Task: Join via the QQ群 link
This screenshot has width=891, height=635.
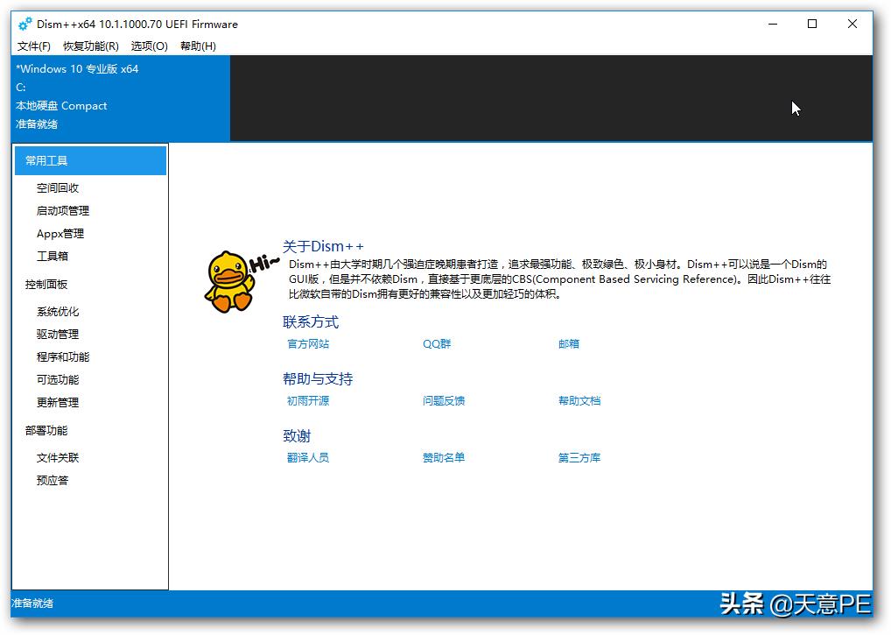Action: coord(435,343)
